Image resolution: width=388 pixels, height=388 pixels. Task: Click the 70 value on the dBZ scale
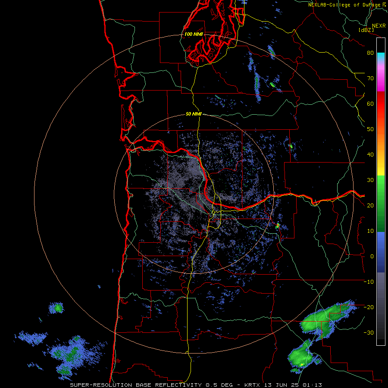pyautogui.click(x=370, y=78)
